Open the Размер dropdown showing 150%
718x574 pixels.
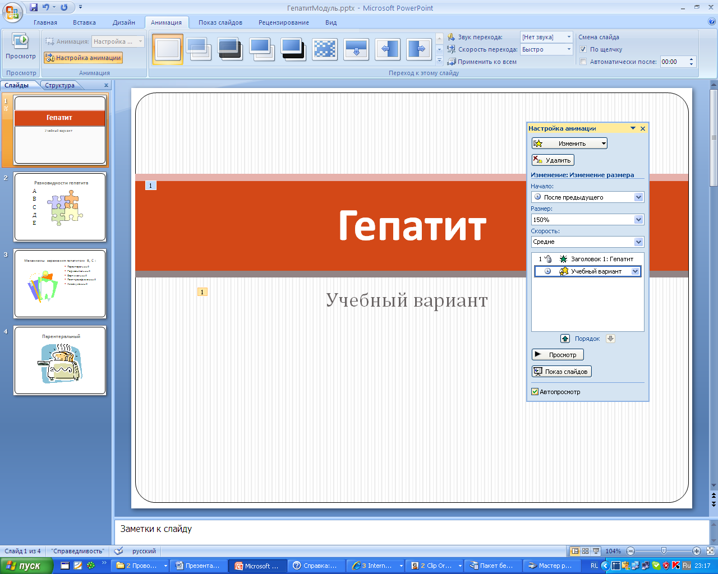[x=638, y=220]
